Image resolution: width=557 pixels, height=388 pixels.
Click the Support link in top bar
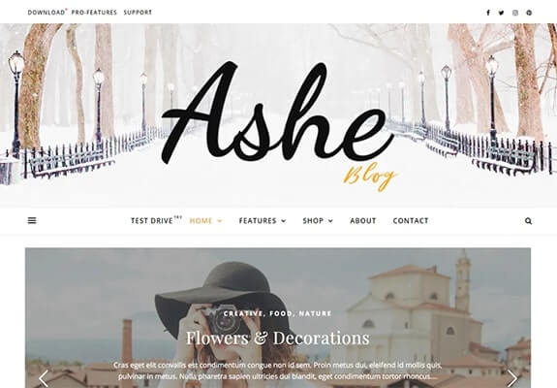(138, 13)
